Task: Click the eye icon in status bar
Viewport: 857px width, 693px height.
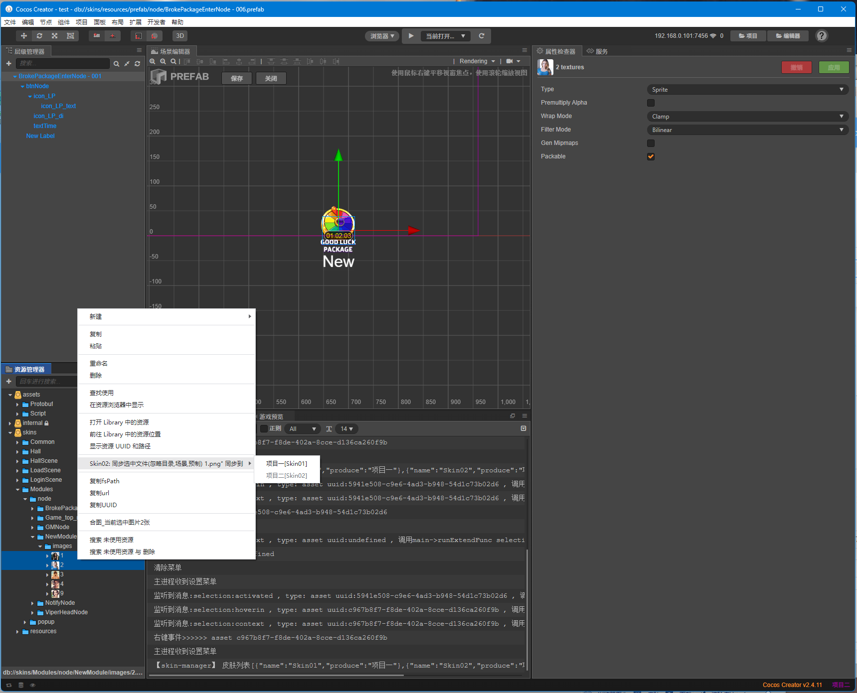Action: click(33, 685)
